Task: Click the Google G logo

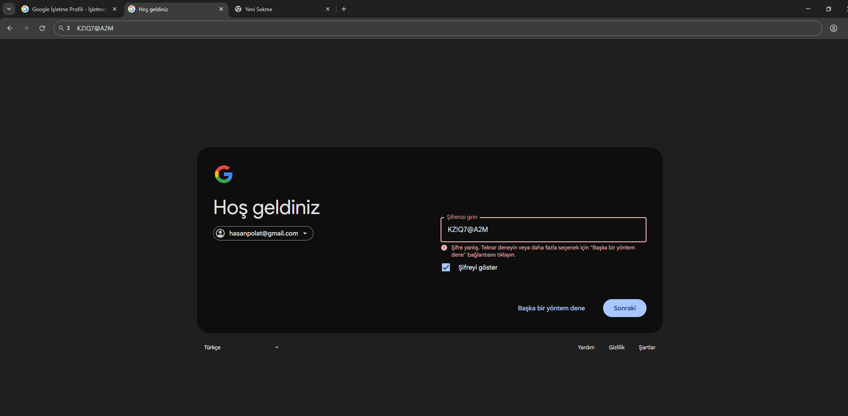Action: pyautogui.click(x=223, y=174)
